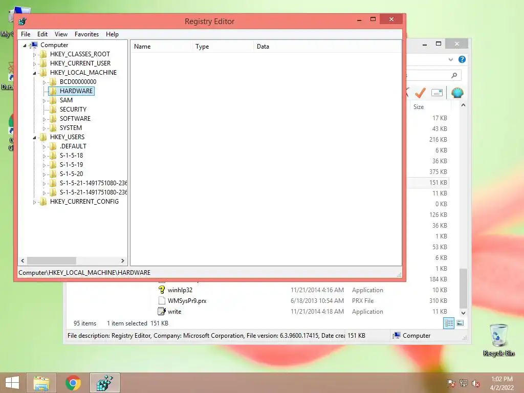Select the HARDWARE folder icon
Screen dimensions: 524x393
53,91
